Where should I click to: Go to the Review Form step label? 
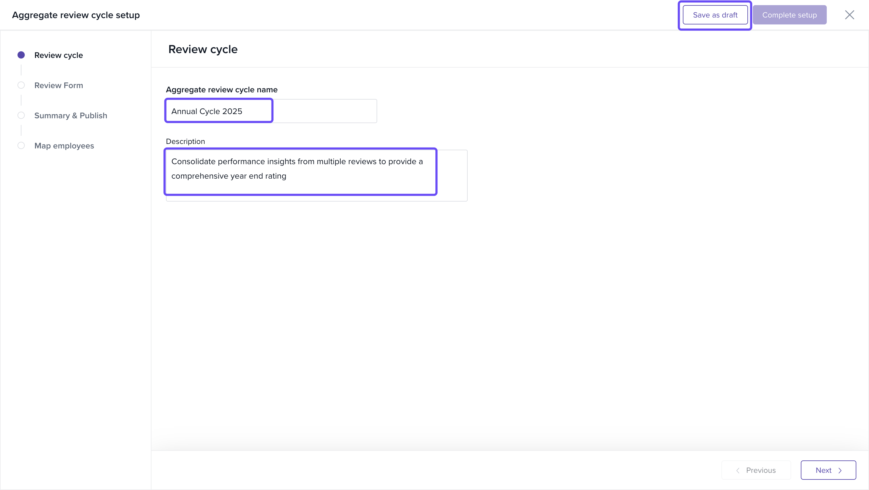point(58,85)
